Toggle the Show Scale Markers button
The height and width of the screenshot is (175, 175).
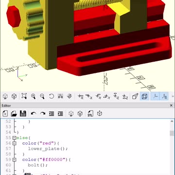(164, 96)
